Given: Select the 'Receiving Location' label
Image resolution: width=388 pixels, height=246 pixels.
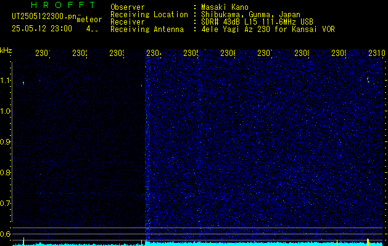Looking at the screenshot, I should click(149, 15).
